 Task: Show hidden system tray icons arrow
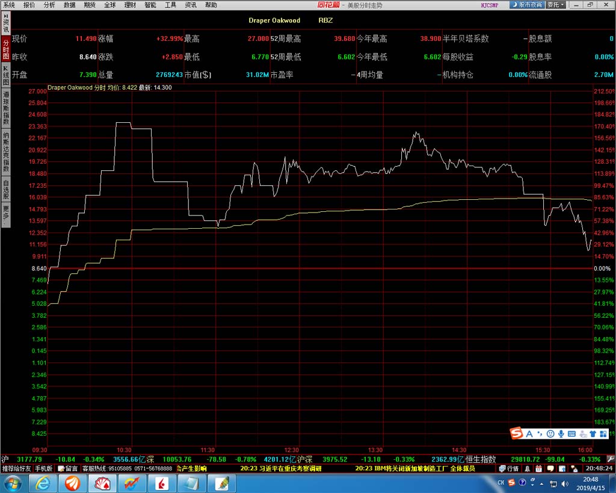click(x=542, y=483)
